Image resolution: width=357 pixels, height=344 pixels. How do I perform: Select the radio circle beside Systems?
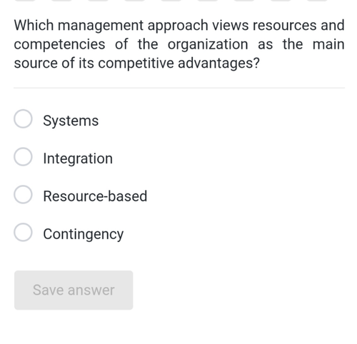(23, 118)
